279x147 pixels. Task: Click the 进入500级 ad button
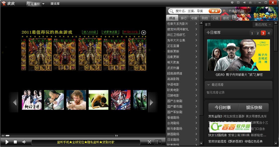[90, 32]
